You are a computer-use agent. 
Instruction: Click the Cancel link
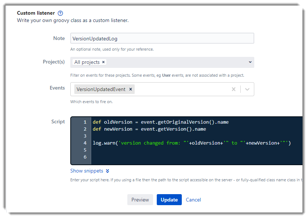tap(193, 200)
